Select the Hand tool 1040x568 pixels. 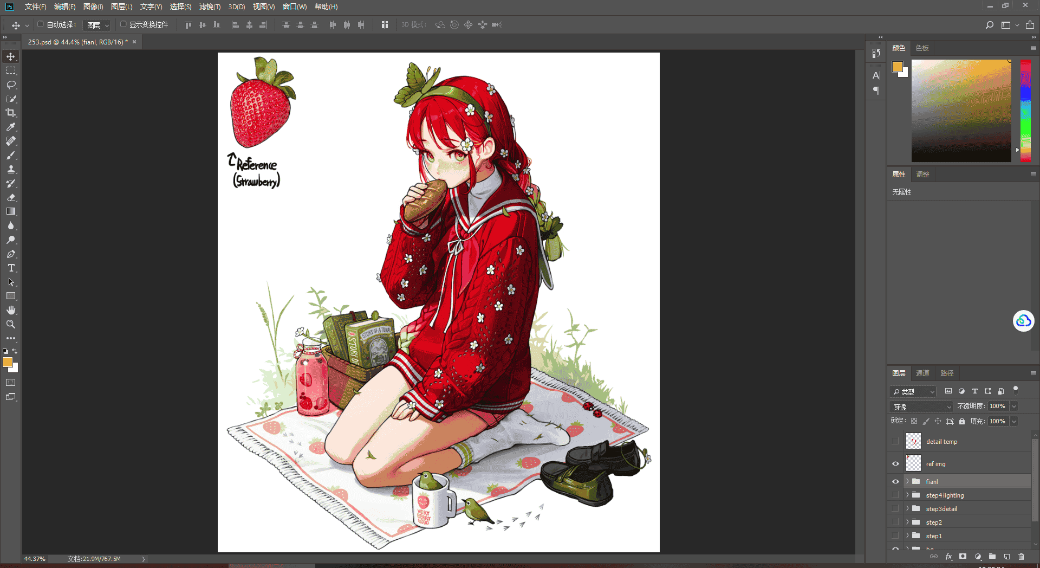point(11,310)
